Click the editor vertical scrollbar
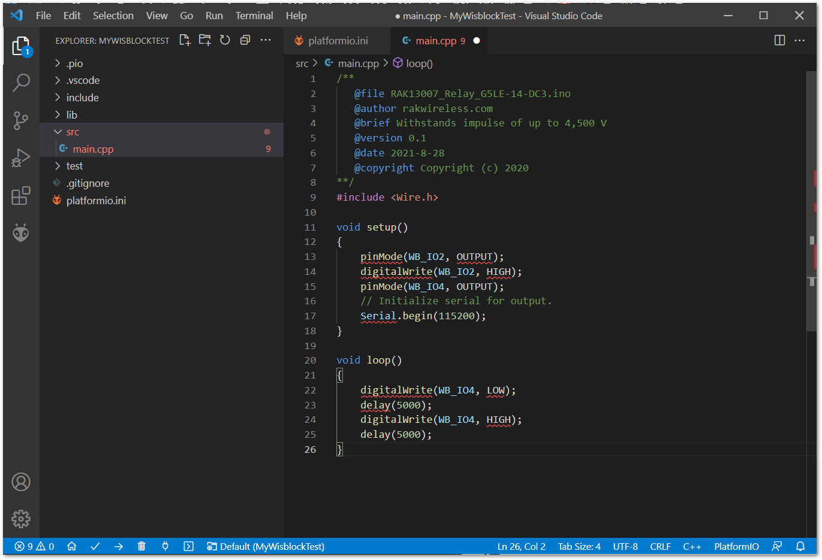822x560 pixels. pos(812,201)
